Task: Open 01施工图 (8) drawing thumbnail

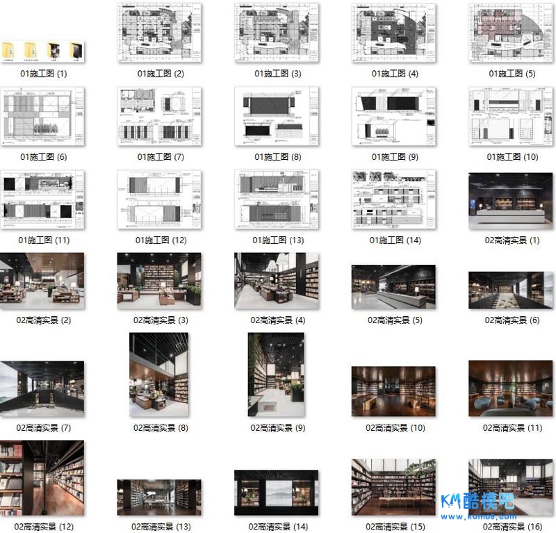Action: [x=277, y=116]
